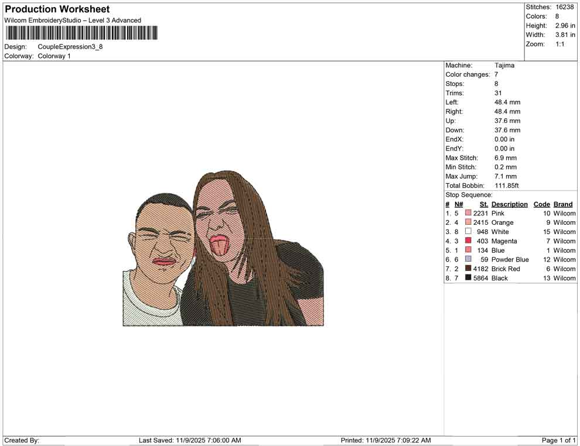Select the Pink thread color swatch
This screenshot has width=580, height=446.
coord(468,213)
